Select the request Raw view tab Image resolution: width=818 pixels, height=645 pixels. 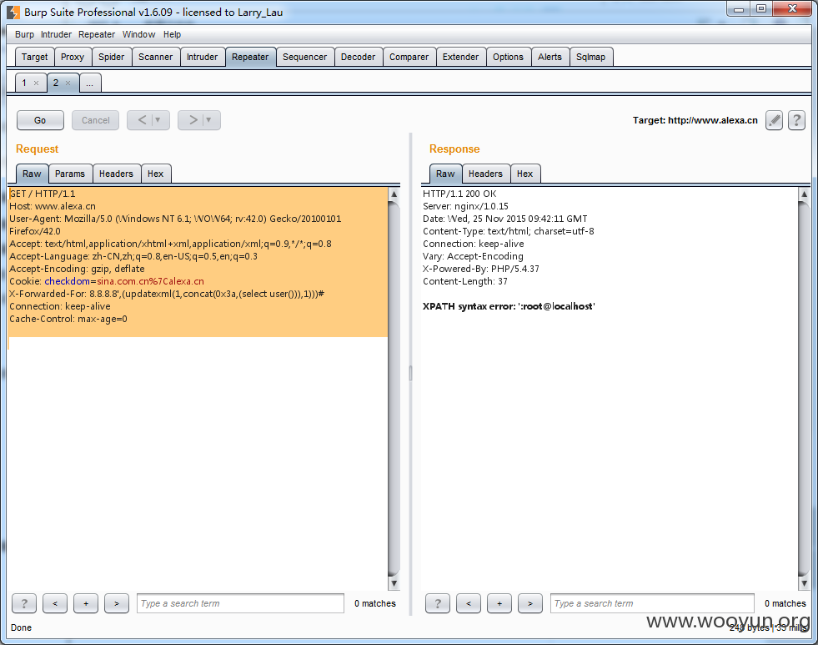(x=32, y=174)
